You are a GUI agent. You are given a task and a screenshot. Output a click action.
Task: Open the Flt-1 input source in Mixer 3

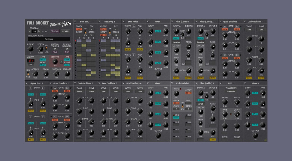point(255,93)
